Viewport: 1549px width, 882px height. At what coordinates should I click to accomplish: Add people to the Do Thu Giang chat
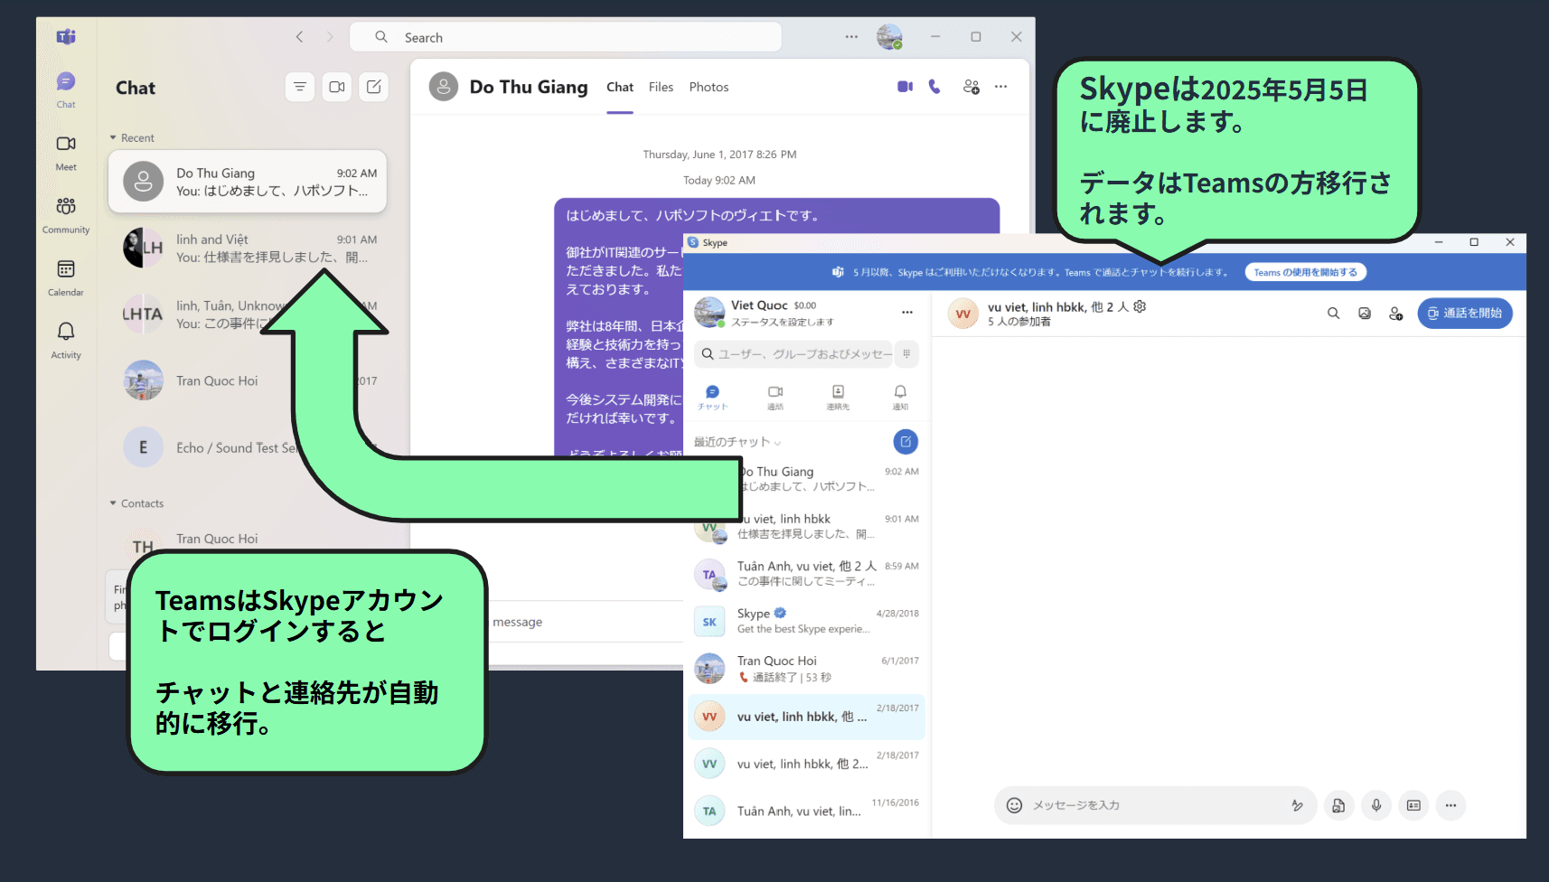tap(972, 87)
